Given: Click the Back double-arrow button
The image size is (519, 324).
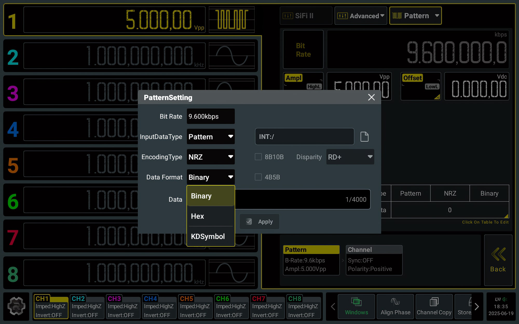Looking at the screenshot, I should click(x=498, y=260).
